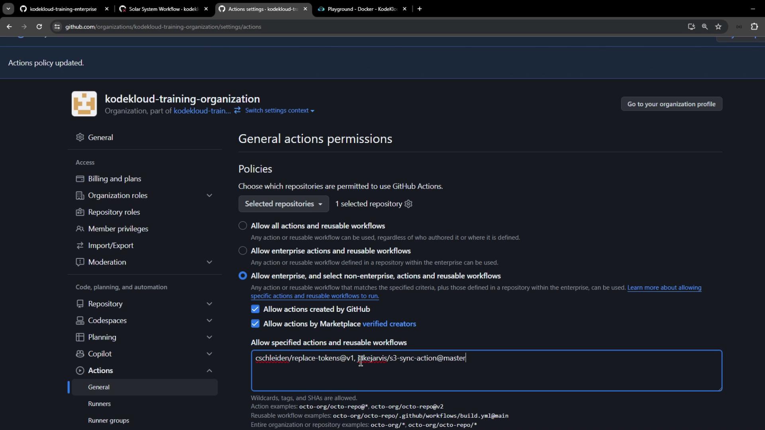This screenshot has width=765, height=430.
Task: Open Runners under Actions sidebar
Action: click(x=99, y=404)
